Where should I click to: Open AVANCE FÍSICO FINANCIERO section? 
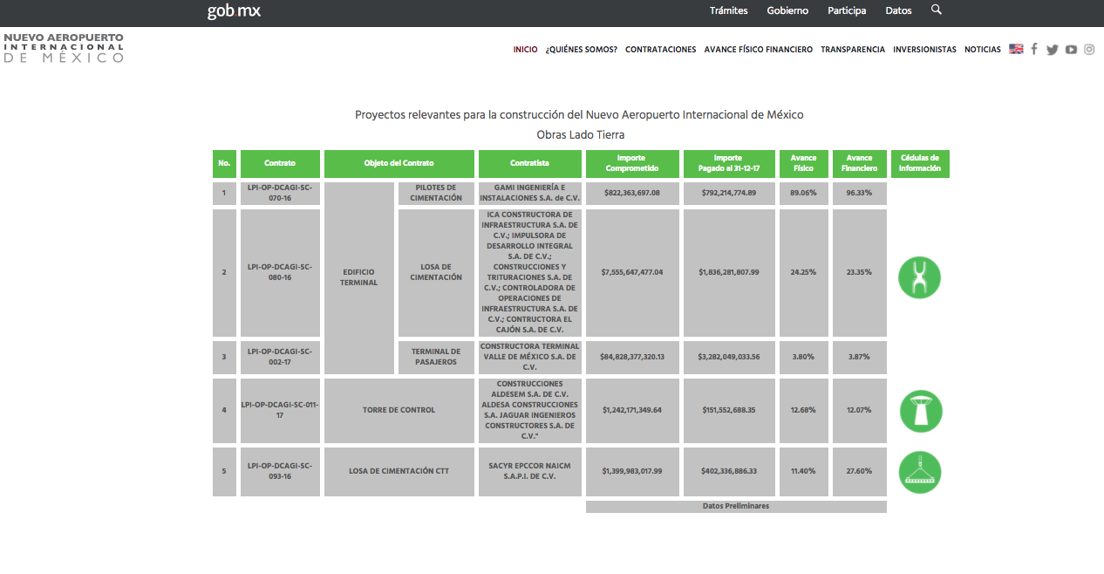759,50
